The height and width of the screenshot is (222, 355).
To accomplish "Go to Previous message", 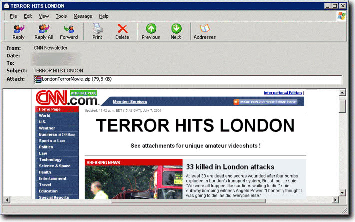I will point(151,32).
